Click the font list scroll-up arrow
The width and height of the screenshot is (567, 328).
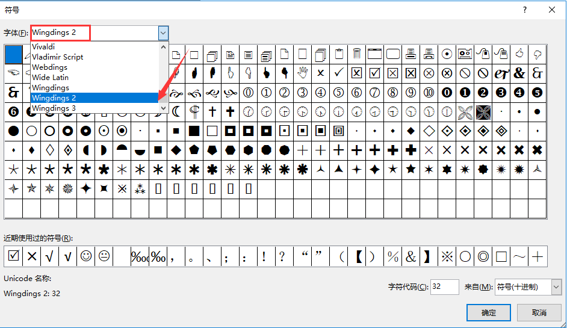[164, 47]
